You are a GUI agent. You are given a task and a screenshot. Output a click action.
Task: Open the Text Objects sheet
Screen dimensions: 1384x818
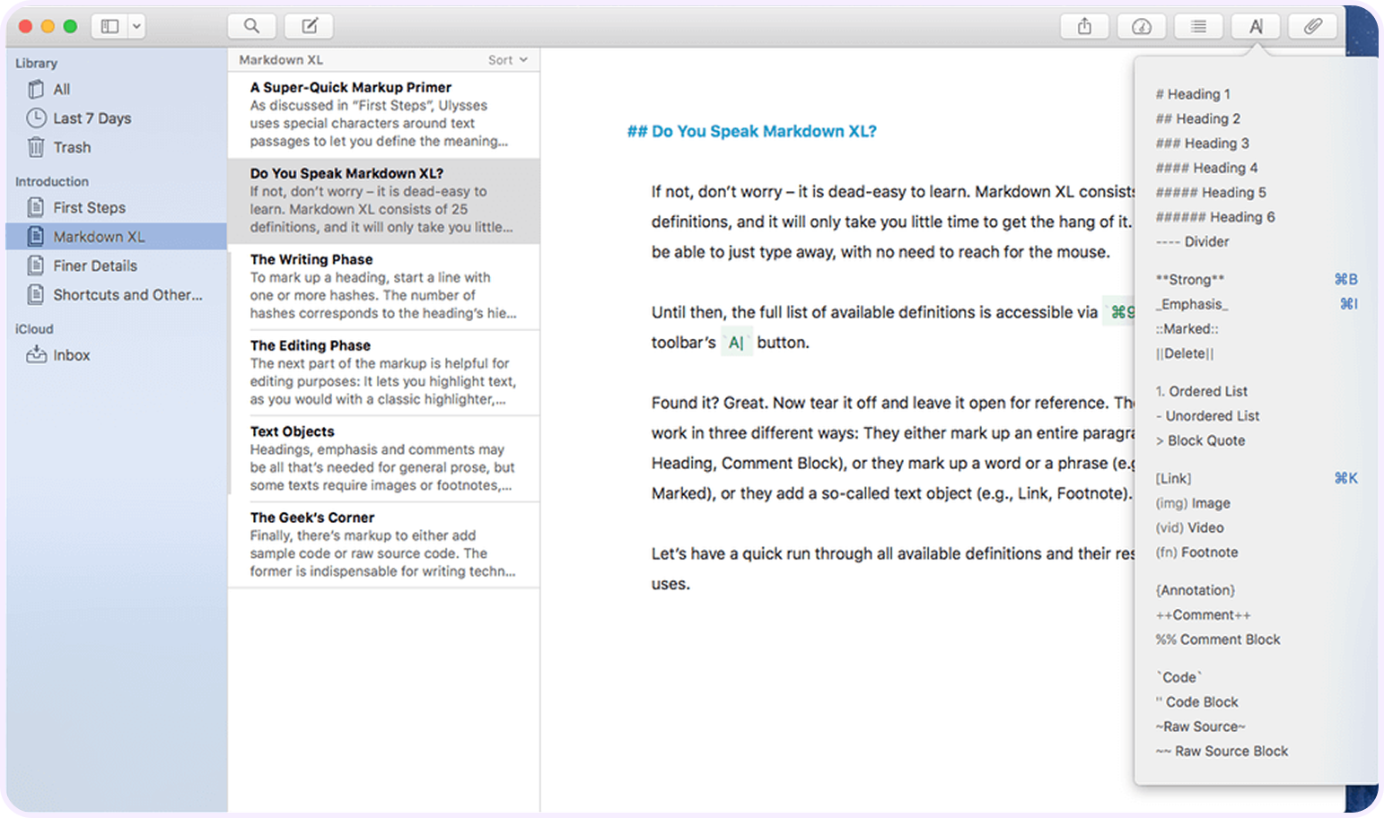(384, 459)
